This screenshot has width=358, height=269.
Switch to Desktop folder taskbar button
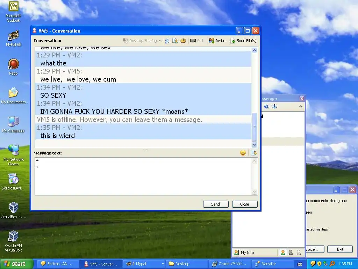187,264
